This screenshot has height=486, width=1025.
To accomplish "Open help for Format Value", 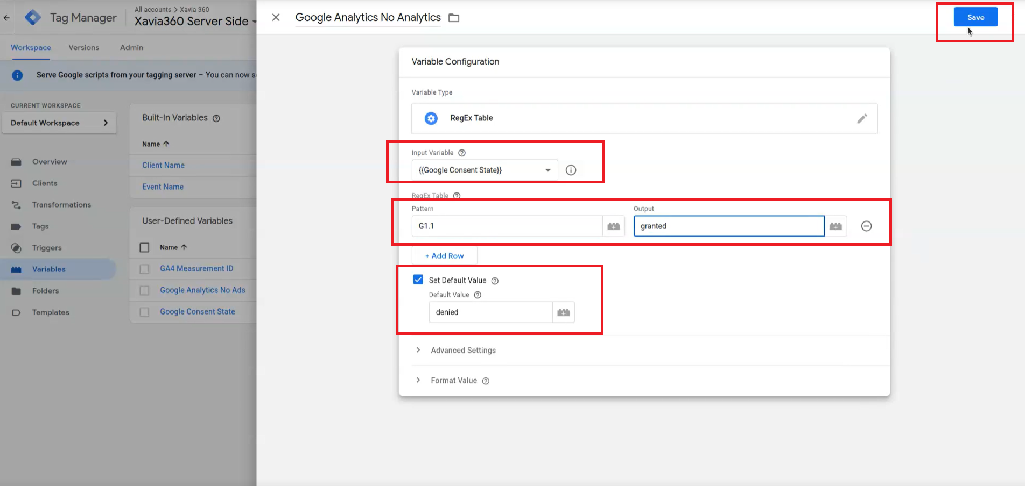I will [486, 381].
